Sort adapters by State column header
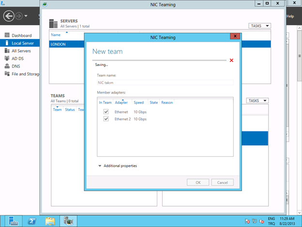 (x=154, y=102)
